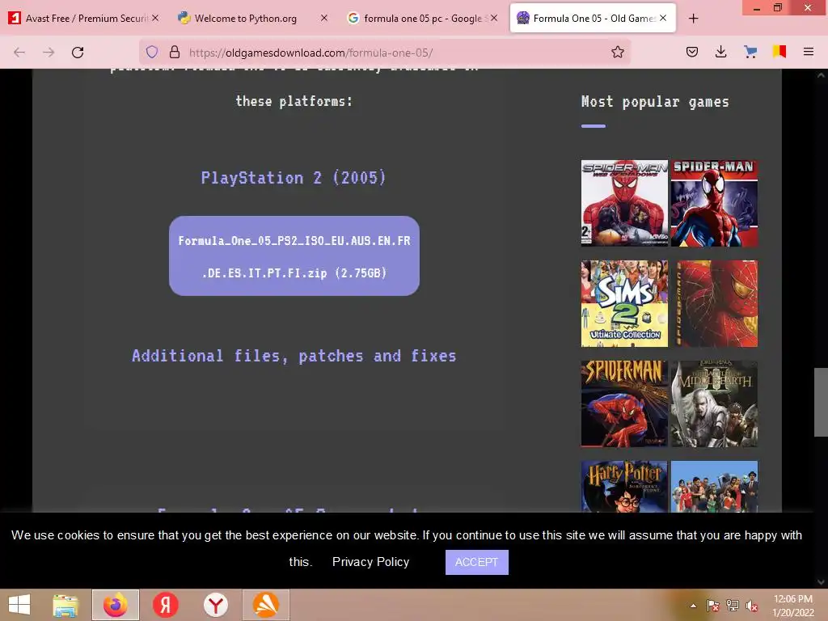Open the Avast orange icon on taskbar
The height and width of the screenshot is (621, 828).
point(265,605)
